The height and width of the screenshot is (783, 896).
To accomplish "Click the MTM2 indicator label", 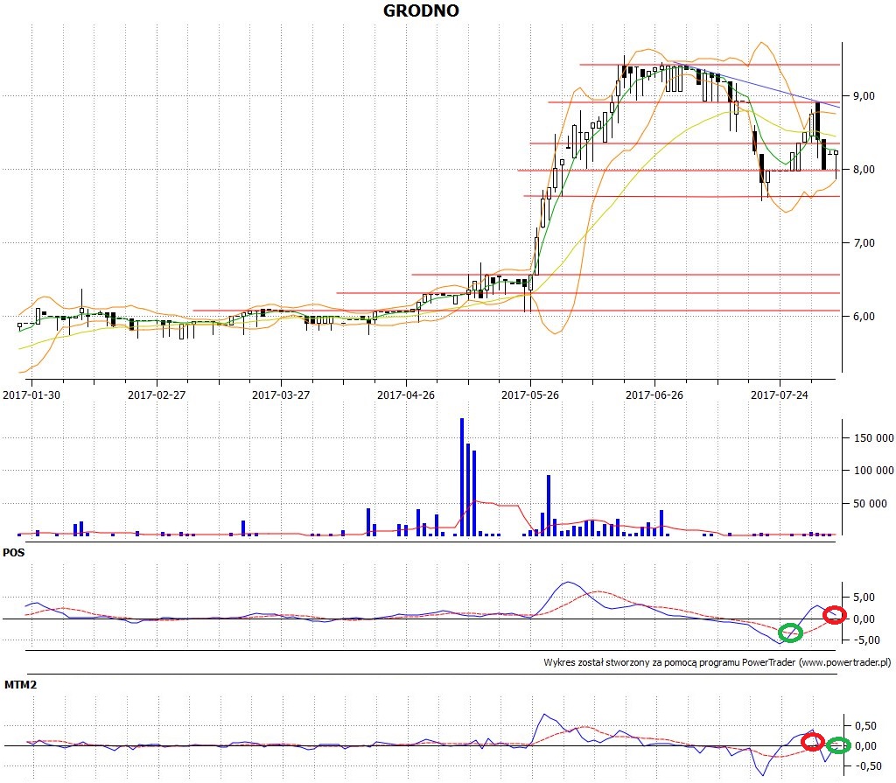I will [21, 684].
